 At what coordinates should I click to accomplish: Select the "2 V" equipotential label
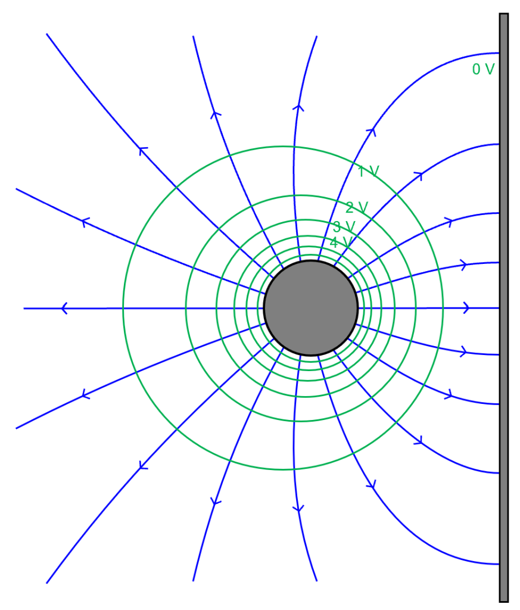tap(357, 207)
